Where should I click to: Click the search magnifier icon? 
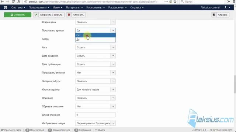[182, 1]
